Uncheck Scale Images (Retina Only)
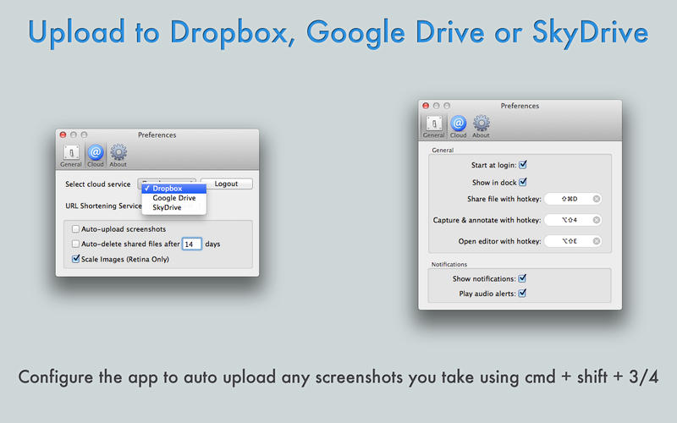Screen dimensions: 677x423 pos(75,259)
